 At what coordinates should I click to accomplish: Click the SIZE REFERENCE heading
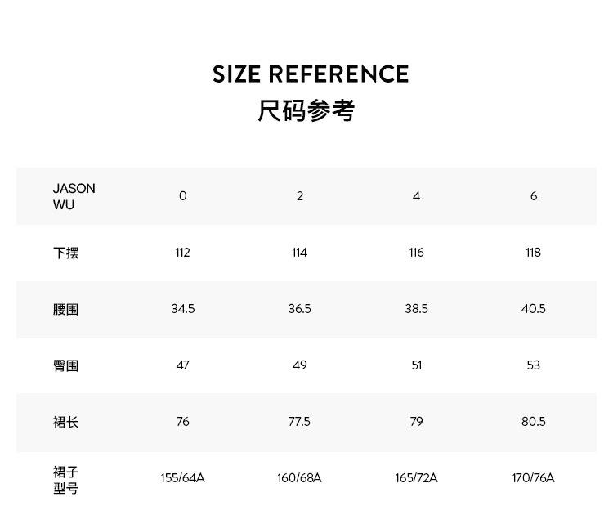(311, 74)
